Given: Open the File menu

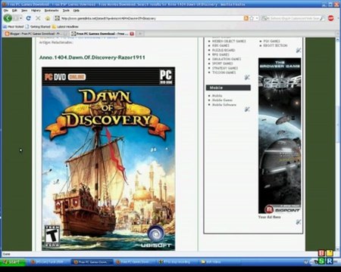Looking at the screenshot, I should (6, 11).
